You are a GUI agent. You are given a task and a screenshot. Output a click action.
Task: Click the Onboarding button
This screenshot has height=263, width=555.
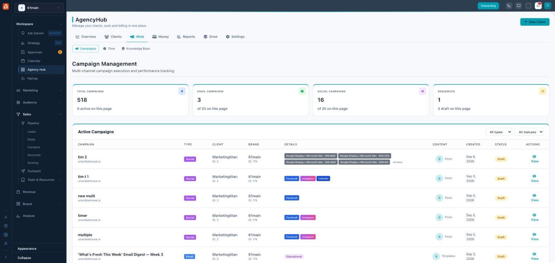(x=488, y=6)
